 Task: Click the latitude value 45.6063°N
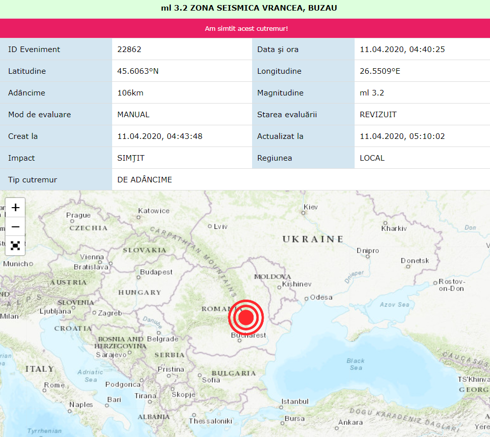coord(138,71)
